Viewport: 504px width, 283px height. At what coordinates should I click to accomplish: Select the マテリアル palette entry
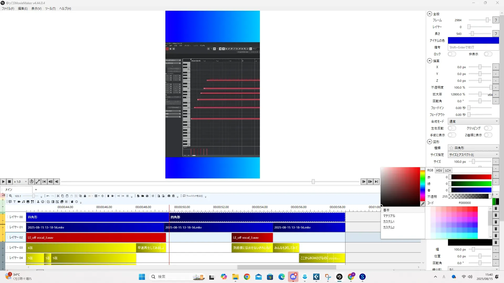pyautogui.click(x=389, y=216)
